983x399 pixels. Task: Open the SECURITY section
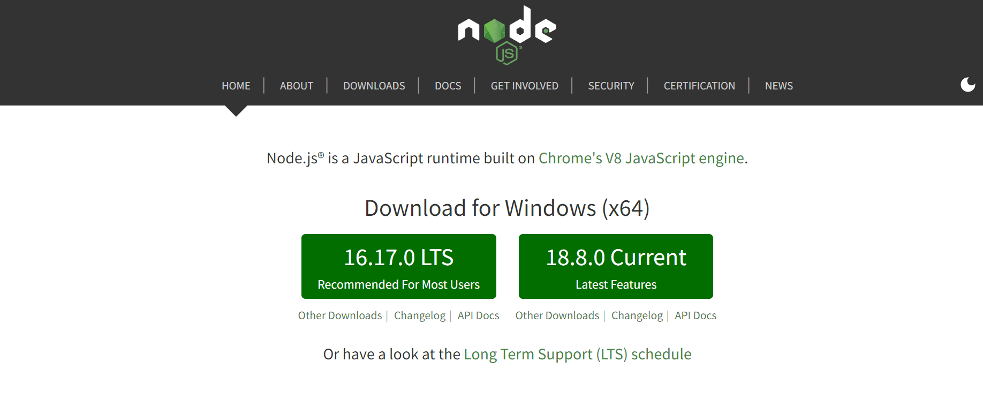[x=611, y=86]
